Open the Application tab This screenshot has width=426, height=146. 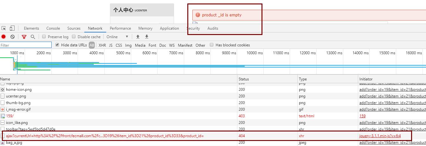169,28
